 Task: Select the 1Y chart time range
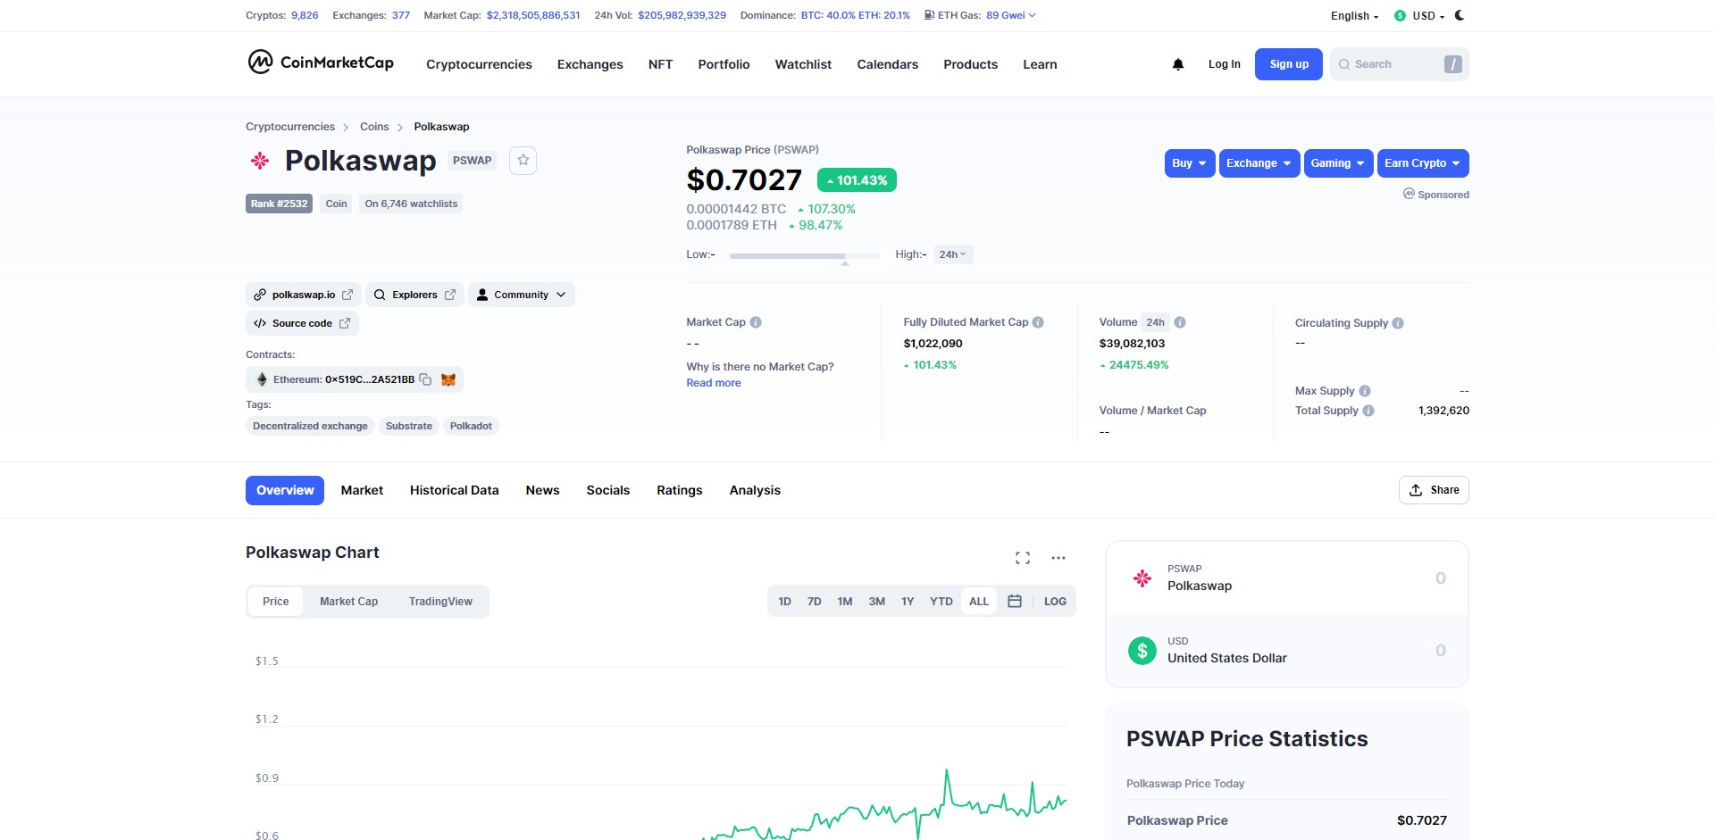point(907,601)
